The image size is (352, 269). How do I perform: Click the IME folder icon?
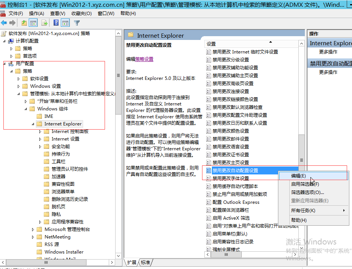[40, 116]
